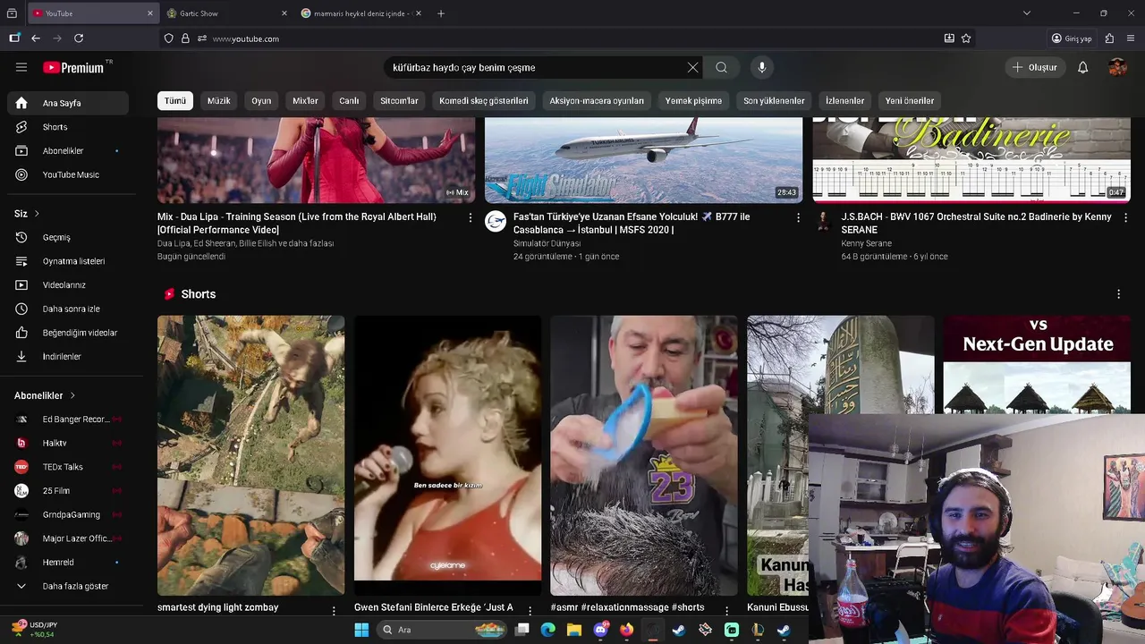Screen dimensions: 1145x644
Task: Reload the page in the browser
Action: coord(79,38)
